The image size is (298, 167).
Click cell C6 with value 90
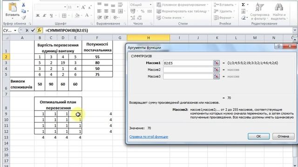tap(51, 84)
